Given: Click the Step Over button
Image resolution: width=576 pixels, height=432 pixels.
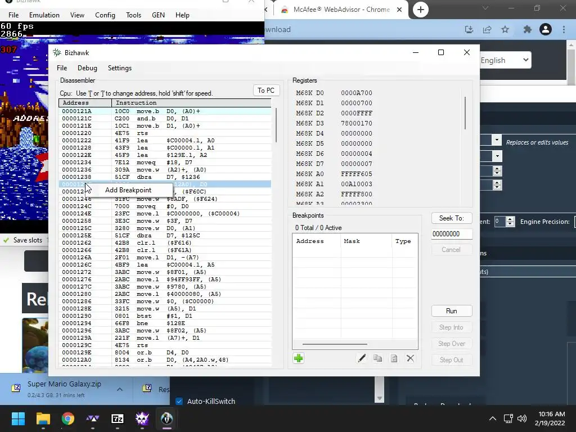Looking at the screenshot, I should pos(452,344).
